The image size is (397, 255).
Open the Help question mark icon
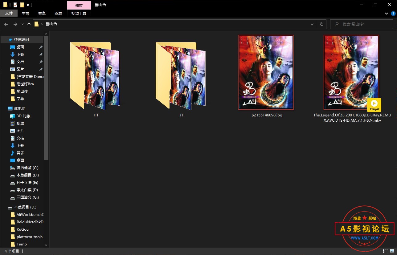tap(393, 14)
